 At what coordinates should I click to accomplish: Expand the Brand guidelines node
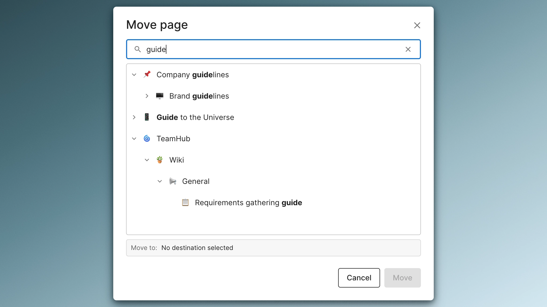147,96
